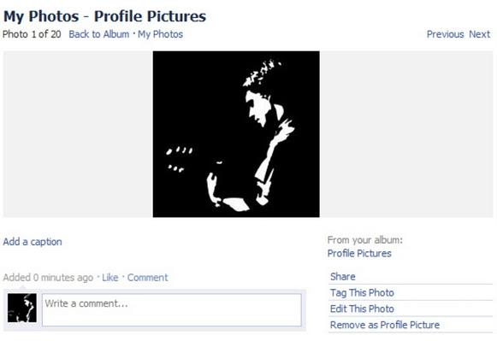Click the black-and-white guitarist photo
This screenshot has height=341, width=497.
tap(236, 134)
